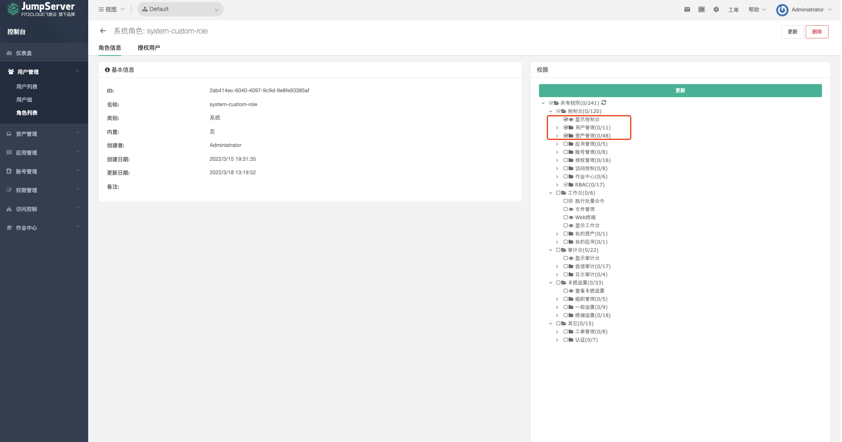Click the Administrator avatar icon
Viewport: 842px width, 442px height.
pyautogui.click(x=782, y=10)
